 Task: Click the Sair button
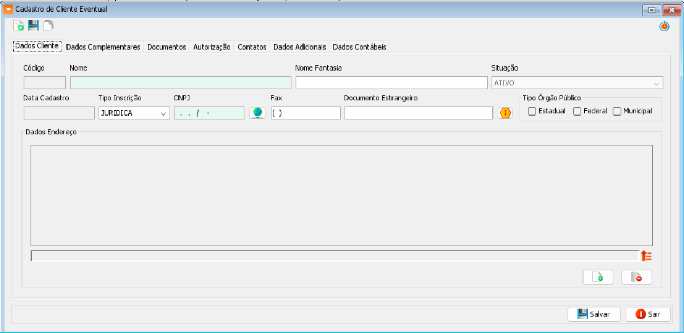[x=648, y=314]
